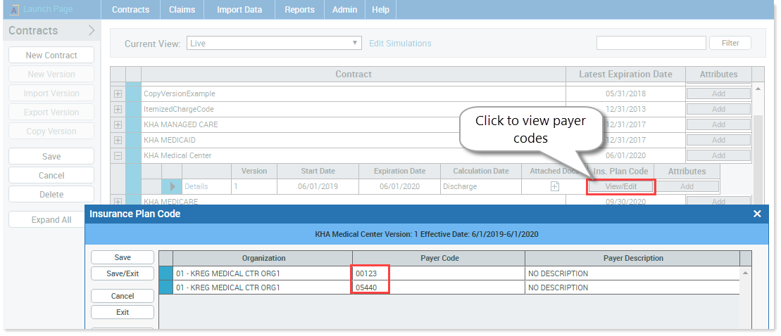This screenshot has height=336, width=781.
Task: Select row marker for payer 00123
Action: pos(166,273)
